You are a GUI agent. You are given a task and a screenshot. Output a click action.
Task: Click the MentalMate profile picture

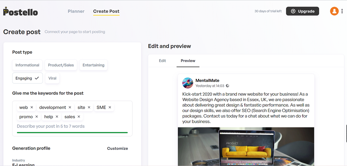(x=188, y=83)
